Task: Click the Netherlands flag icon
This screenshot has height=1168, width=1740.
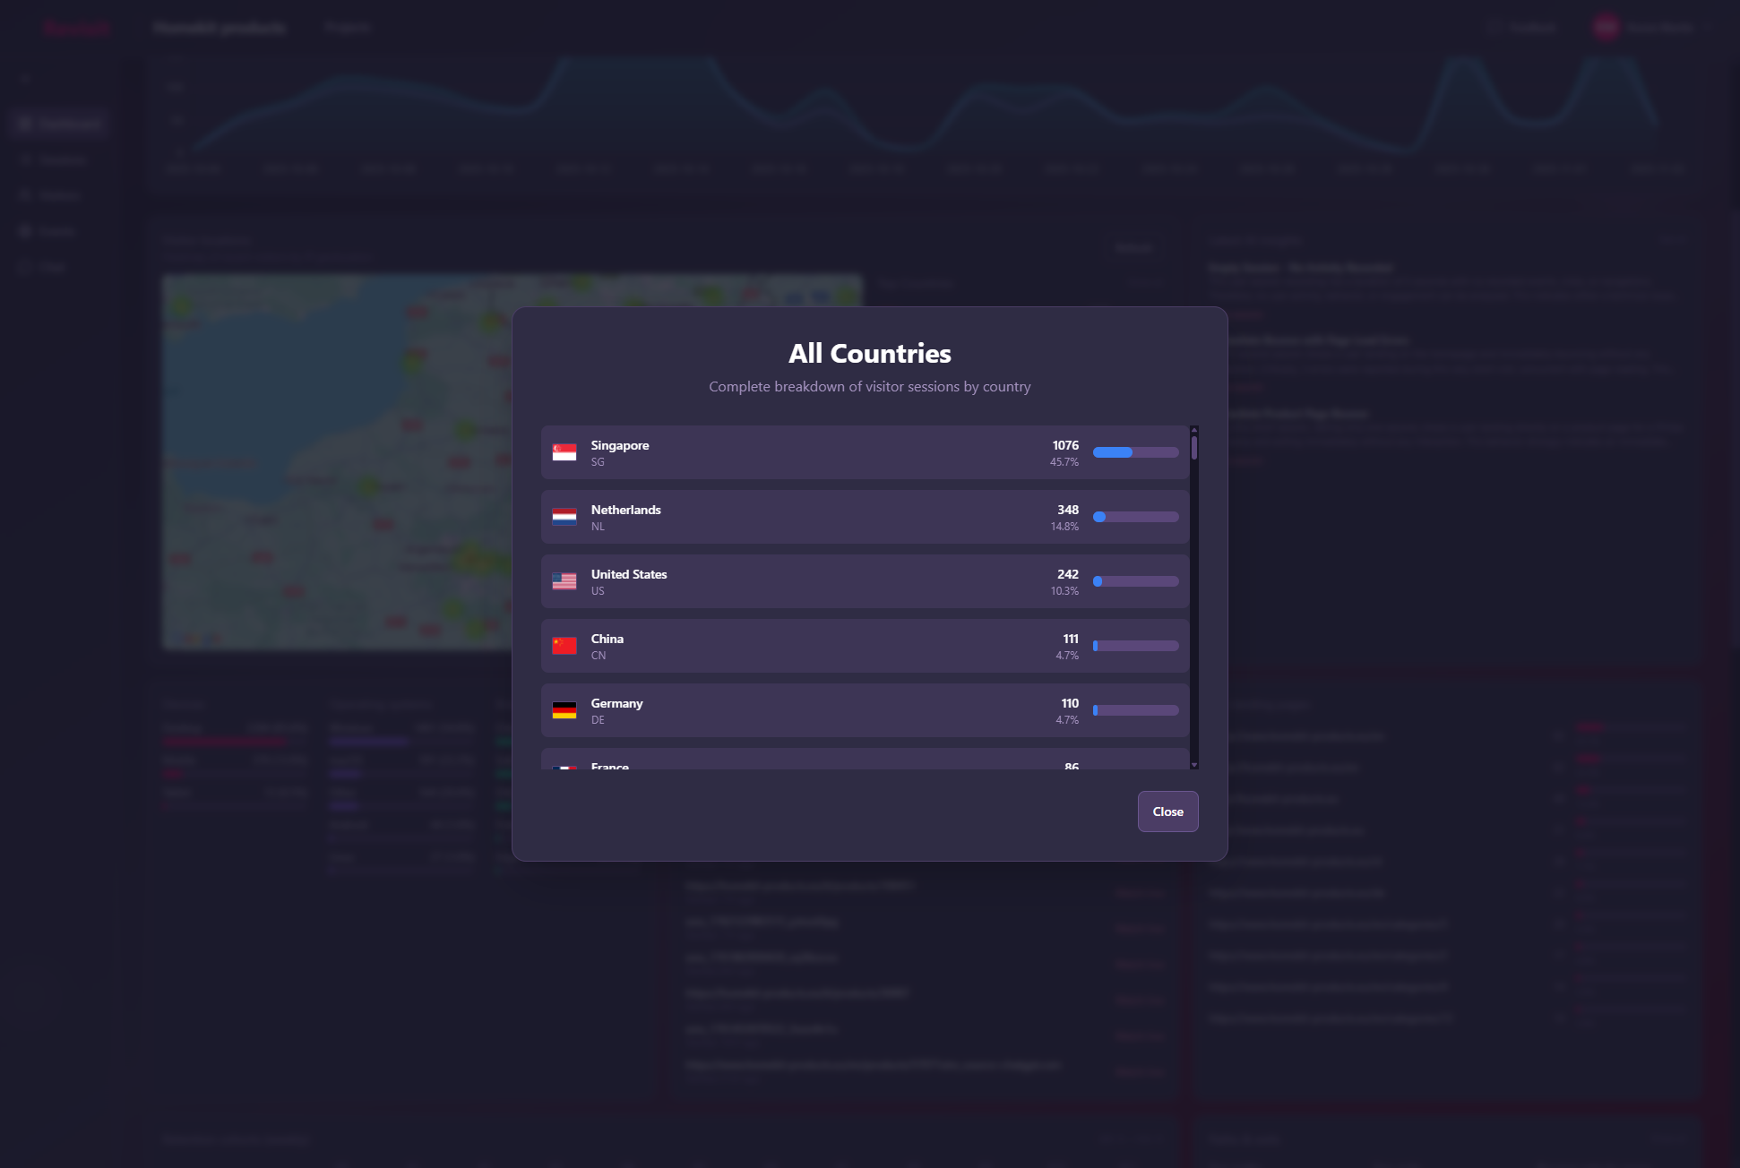Action: click(x=564, y=517)
